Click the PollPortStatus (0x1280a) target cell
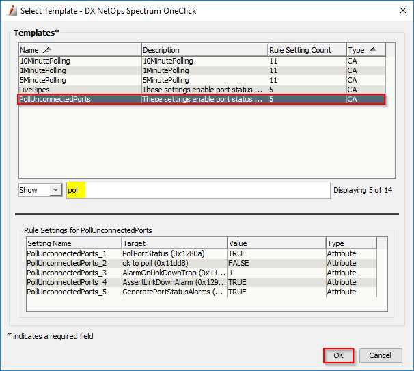The width and height of the screenshot is (414, 371). click(174, 253)
